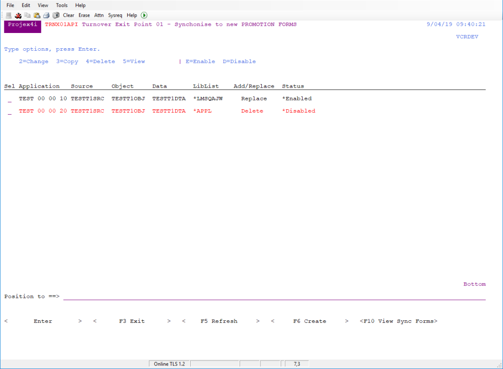This screenshot has height=369, width=503.
Task: Click the toolbar Help button next to Sysreq
Action: point(132,15)
